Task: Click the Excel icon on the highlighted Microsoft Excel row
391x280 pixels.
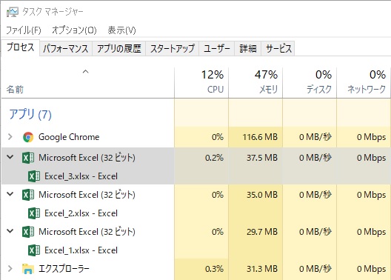Action: (x=28, y=158)
